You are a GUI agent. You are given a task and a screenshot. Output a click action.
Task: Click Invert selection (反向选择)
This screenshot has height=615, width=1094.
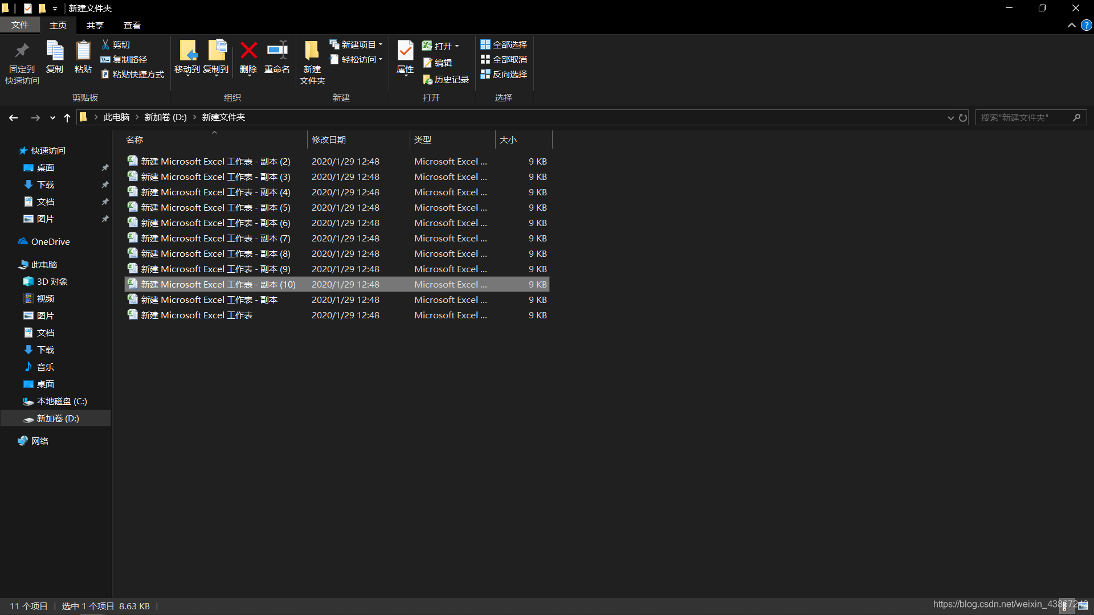tap(504, 74)
